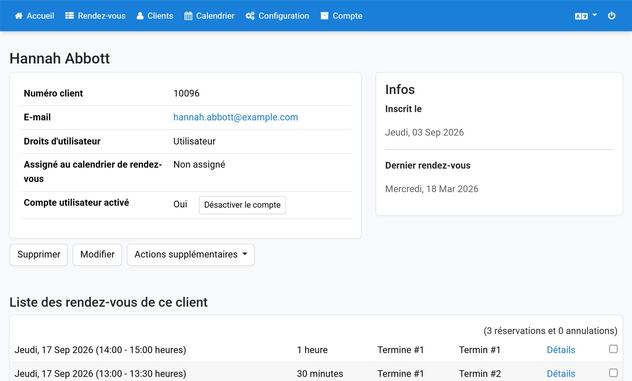Click the date Jeudi, 03 Sep 2026
This screenshot has width=632, height=381.
coord(425,132)
